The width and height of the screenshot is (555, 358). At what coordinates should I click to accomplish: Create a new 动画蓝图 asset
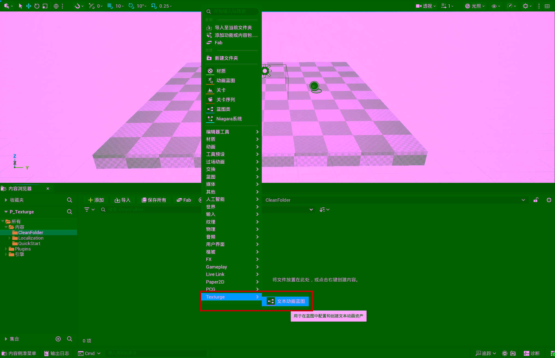(x=232, y=80)
